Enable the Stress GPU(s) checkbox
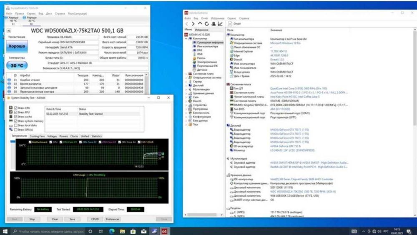 (x=16, y=130)
